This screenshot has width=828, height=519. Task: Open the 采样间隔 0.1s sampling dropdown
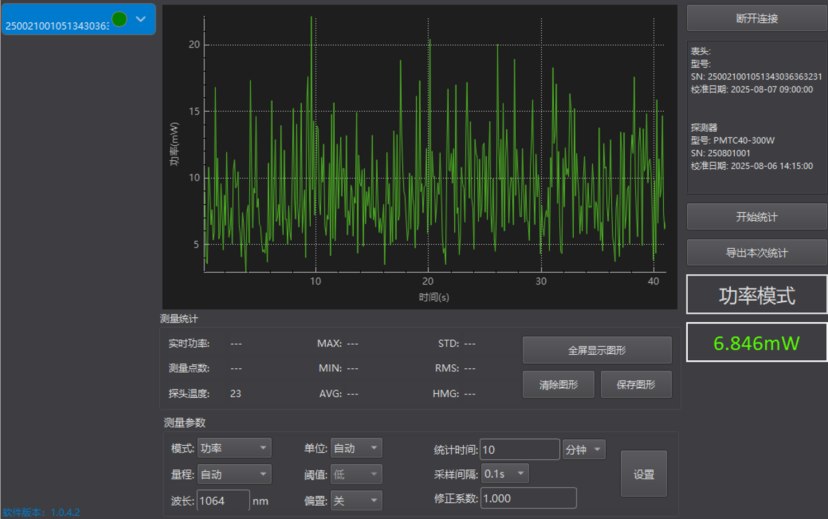[x=505, y=474]
